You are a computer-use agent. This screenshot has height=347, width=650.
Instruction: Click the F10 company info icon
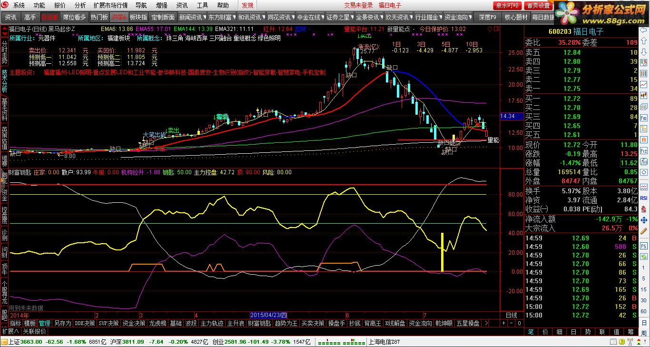(x=643, y=119)
